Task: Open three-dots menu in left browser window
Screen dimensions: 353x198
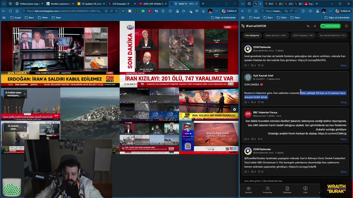Action: (x=216, y=11)
